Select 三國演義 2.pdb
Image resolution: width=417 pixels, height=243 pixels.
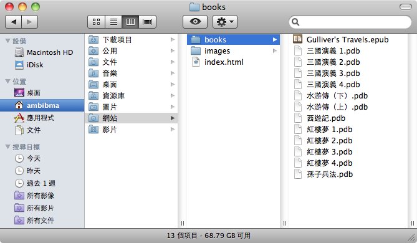[348, 62]
